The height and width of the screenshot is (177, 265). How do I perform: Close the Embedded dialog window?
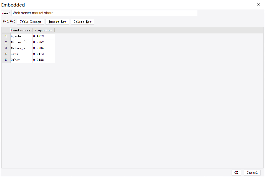point(258,5)
